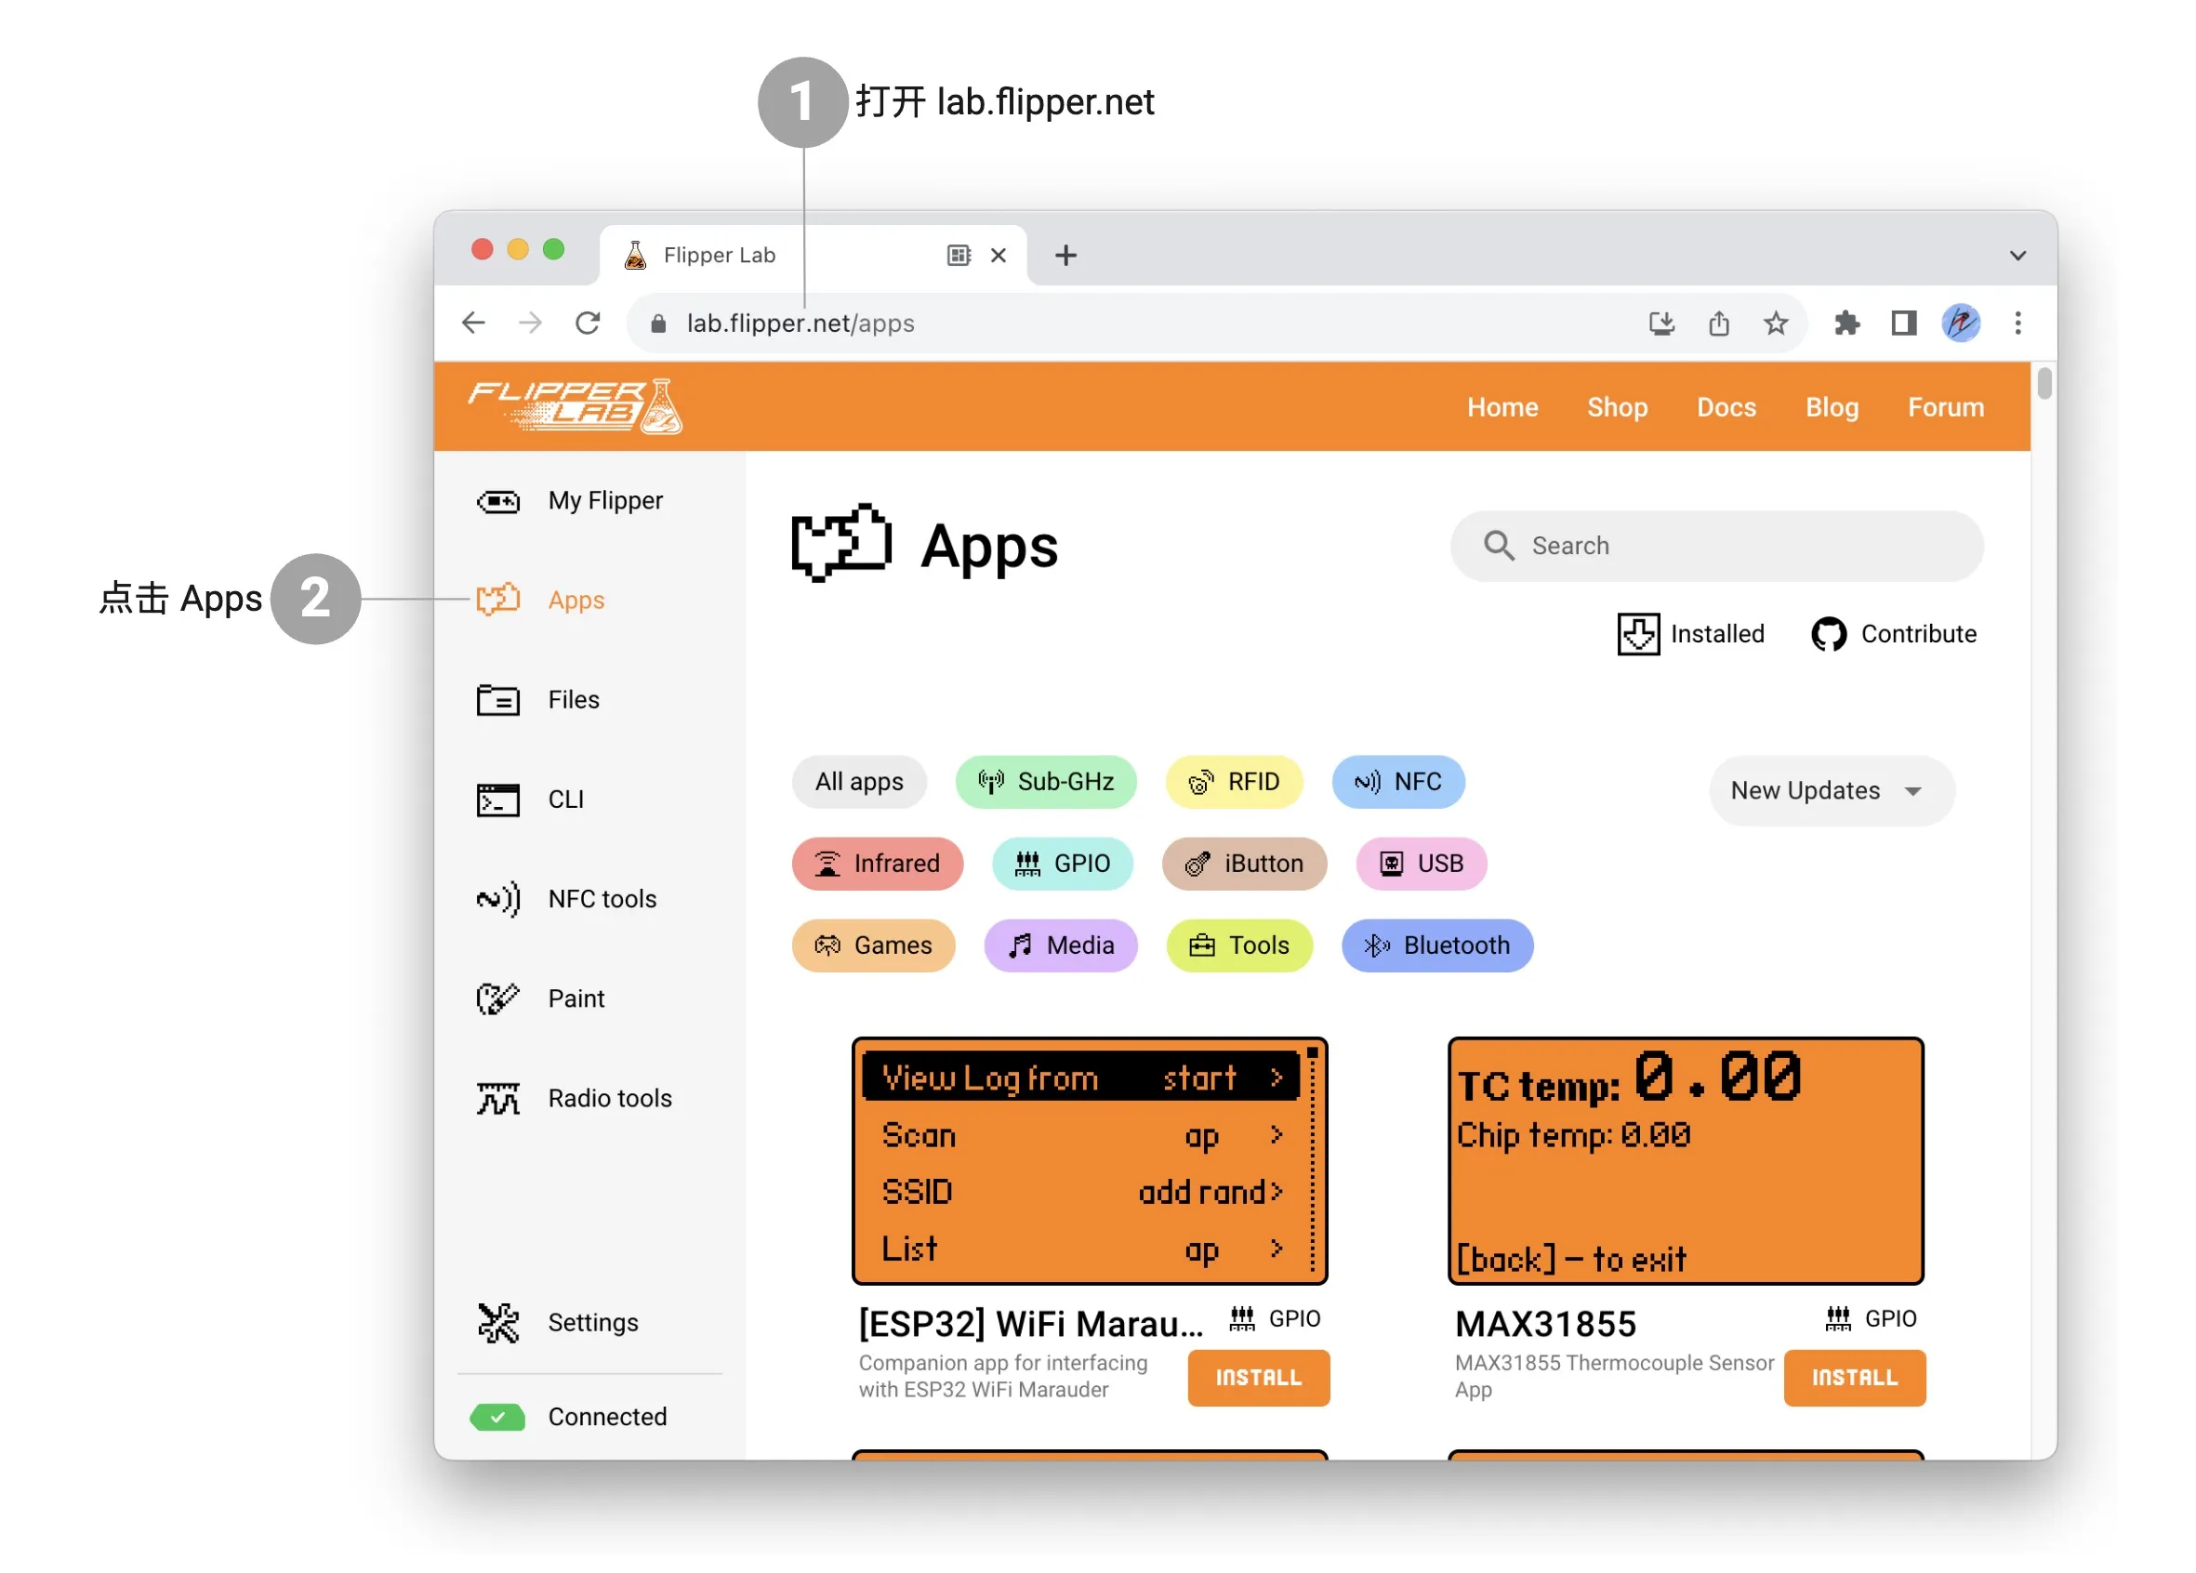The image size is (2196, 1573).
Task: Open Blog in top navigation
Action: click(x=1832, y=406)
